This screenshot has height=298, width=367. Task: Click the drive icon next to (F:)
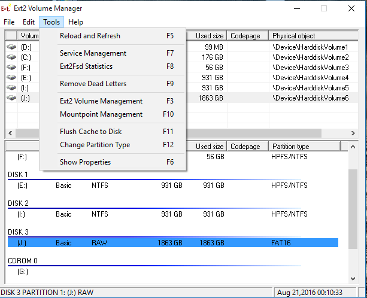coord(11,67)
